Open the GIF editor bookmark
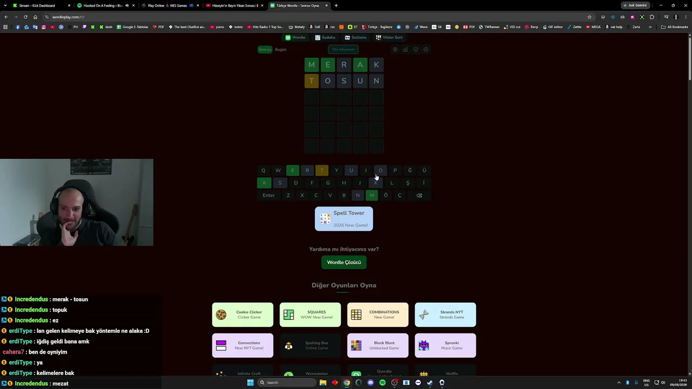This screenshot has height=389, width=692. point(553,27)
